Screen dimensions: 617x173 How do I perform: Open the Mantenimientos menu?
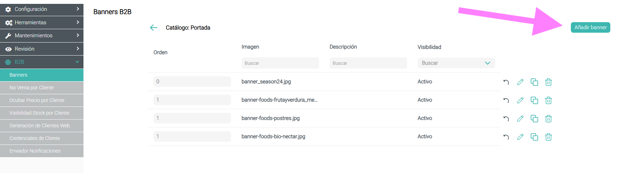pyautogui.click(x=42, y=36)
